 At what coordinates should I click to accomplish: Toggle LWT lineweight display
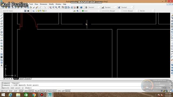point(63,91)
